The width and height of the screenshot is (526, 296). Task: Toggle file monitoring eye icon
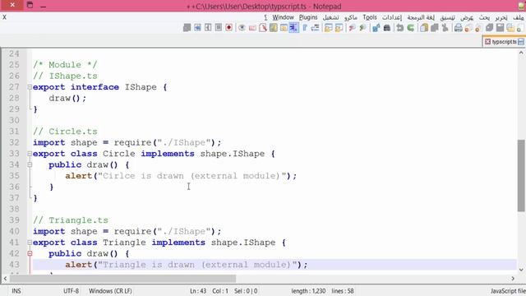pyautogui.click(x=242, y=28)
